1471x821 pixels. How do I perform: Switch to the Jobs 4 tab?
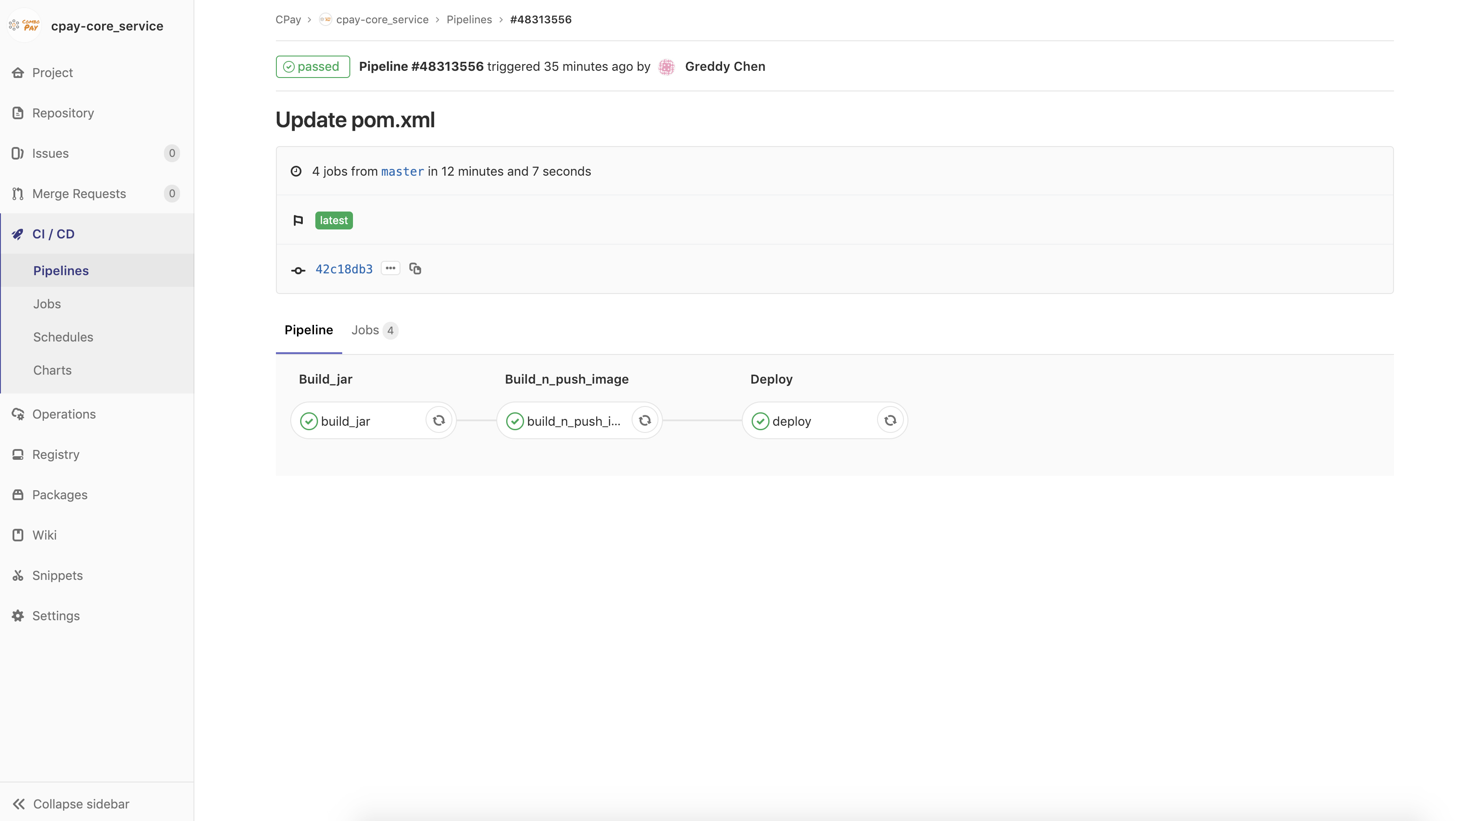click(374, 330)
